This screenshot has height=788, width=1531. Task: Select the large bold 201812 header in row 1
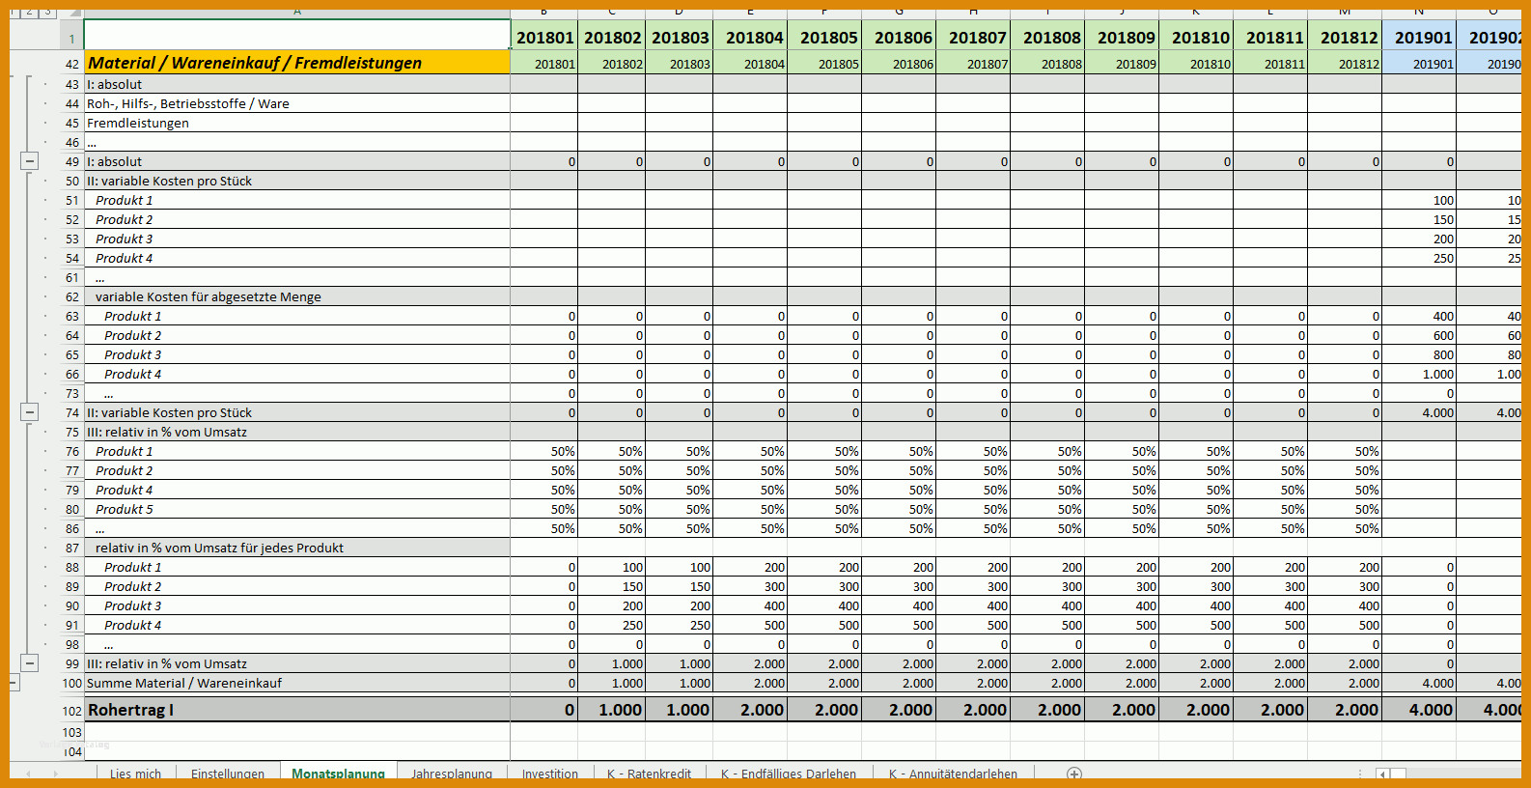(1345, 37)
